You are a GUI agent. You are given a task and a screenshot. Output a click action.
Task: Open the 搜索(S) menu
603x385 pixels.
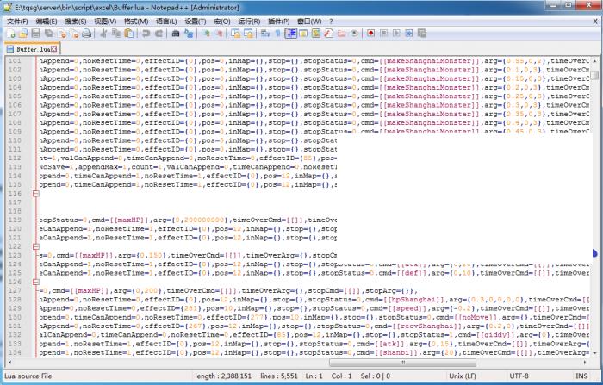pyautogui.click(x=76, y=22)
